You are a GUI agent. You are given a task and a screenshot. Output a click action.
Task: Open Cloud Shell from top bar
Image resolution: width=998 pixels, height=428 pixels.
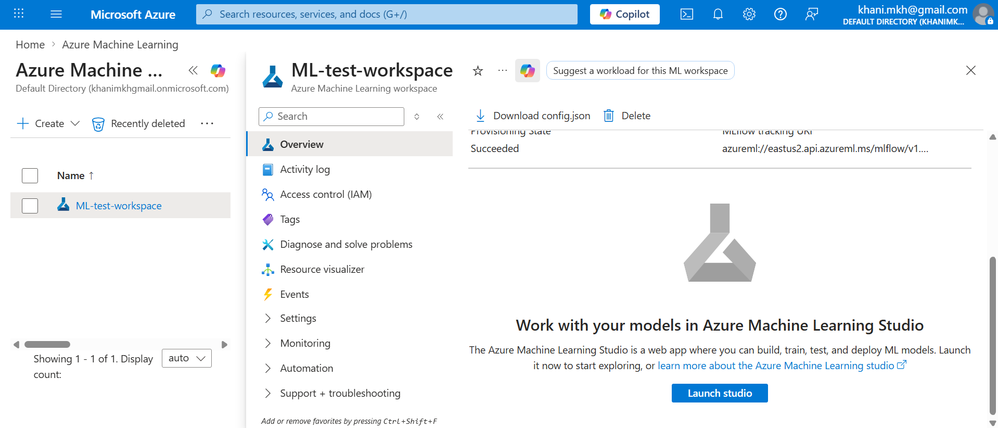(x=686, y=14)
